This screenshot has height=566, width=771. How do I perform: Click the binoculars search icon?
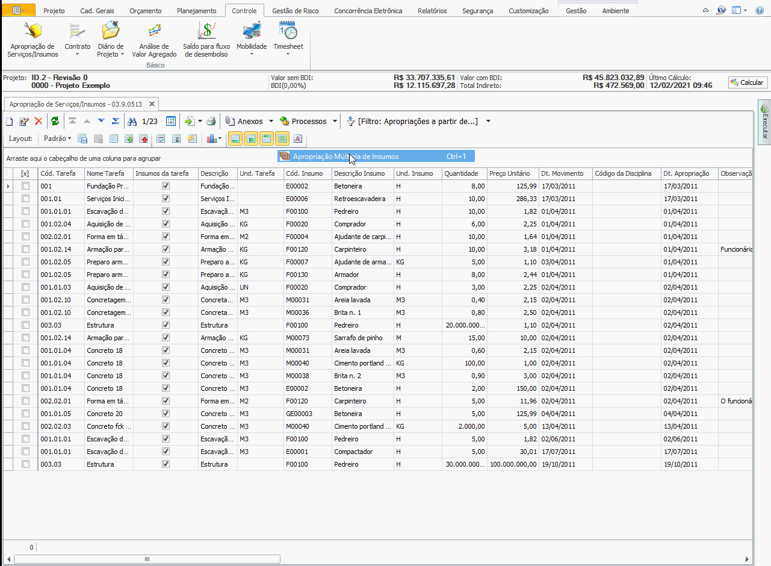[132, 122]
